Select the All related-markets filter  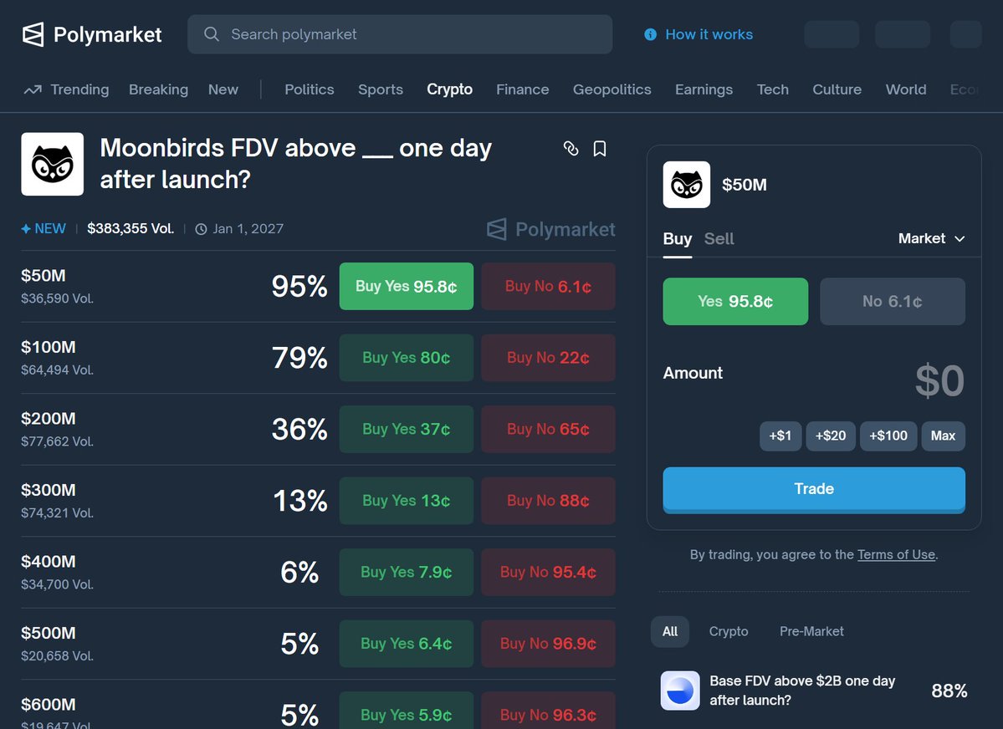click(670, 632)
